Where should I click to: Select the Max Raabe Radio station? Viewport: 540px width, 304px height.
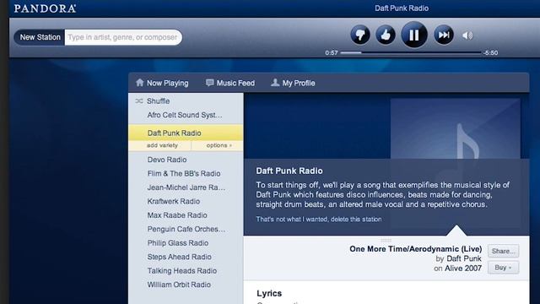click(186, 215)
